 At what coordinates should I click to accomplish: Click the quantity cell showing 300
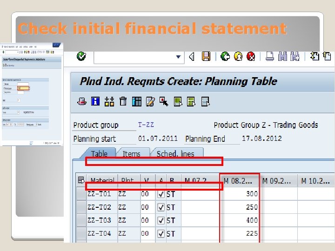240,194
